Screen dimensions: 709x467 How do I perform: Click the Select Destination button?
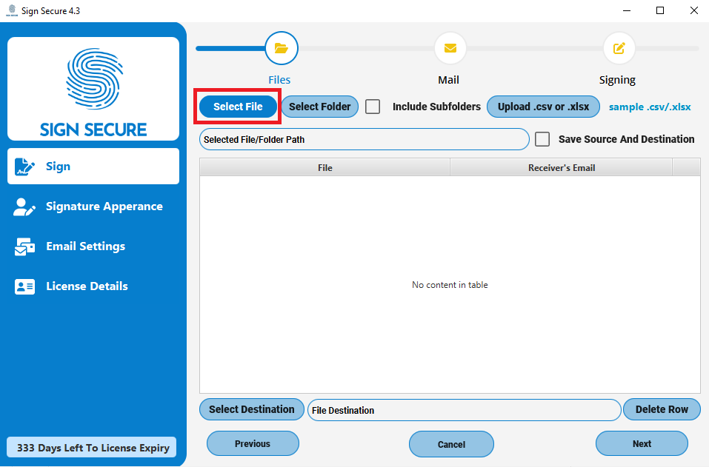pos(251,409)
